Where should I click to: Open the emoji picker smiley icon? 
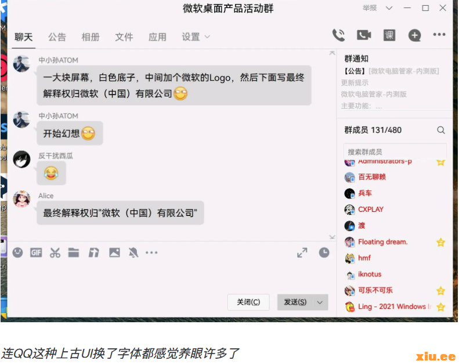[17, 253]
